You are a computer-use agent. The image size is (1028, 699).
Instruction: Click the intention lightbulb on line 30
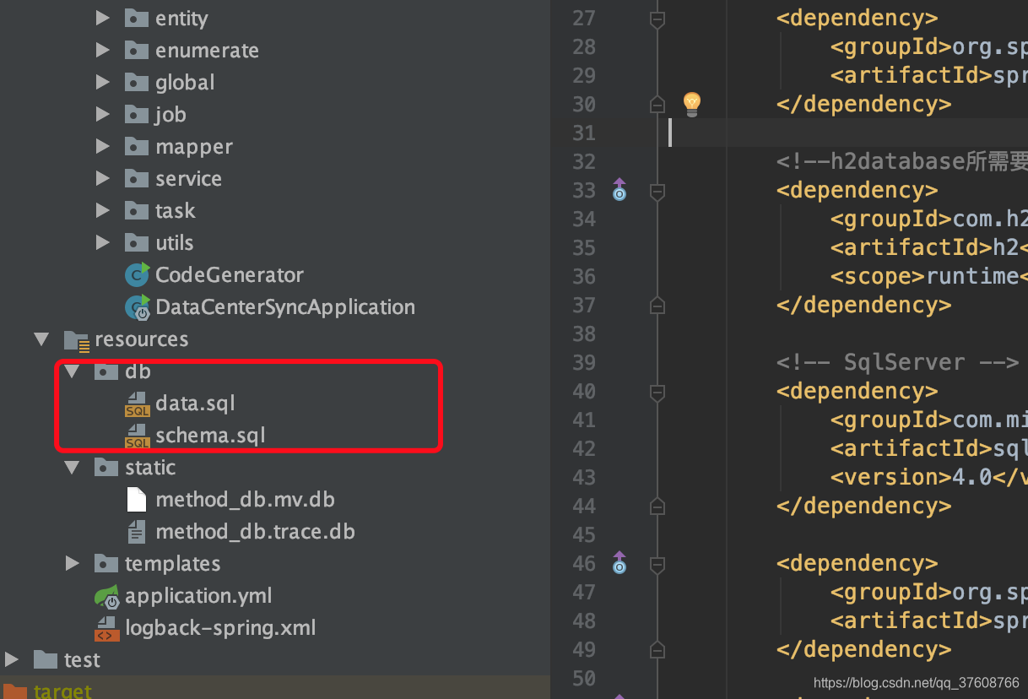692,104
